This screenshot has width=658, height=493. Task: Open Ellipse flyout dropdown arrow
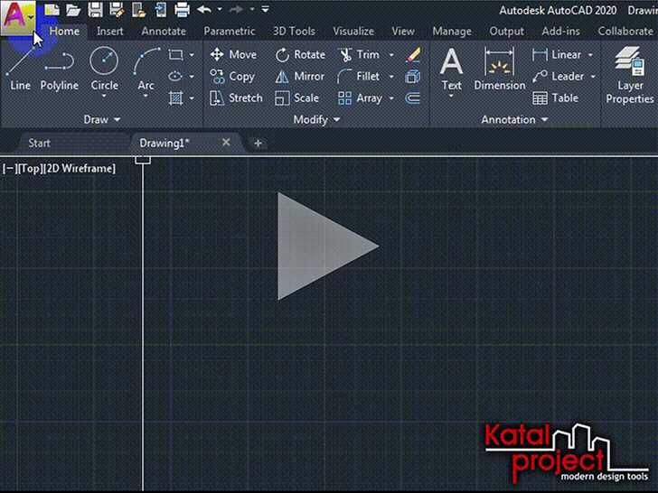pos(192,77)
